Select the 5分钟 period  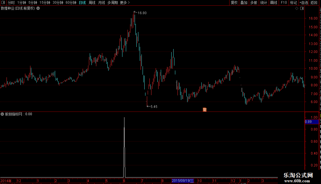point(33,3)
